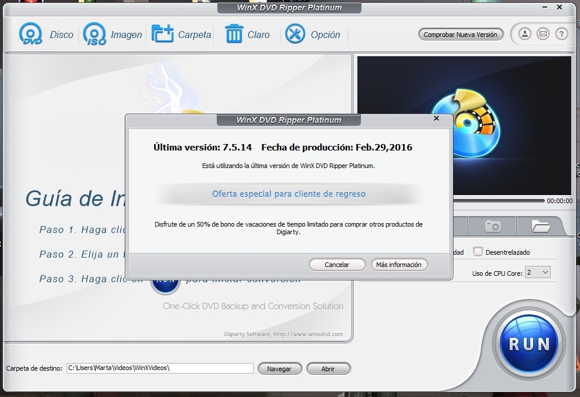580x397 pixels.
Task: Click the video preview progress bar
Action: point(499,201)
